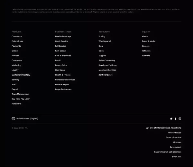Open Buy Now, Pay Later link
The image size is (193, 167).
(21, 99)
